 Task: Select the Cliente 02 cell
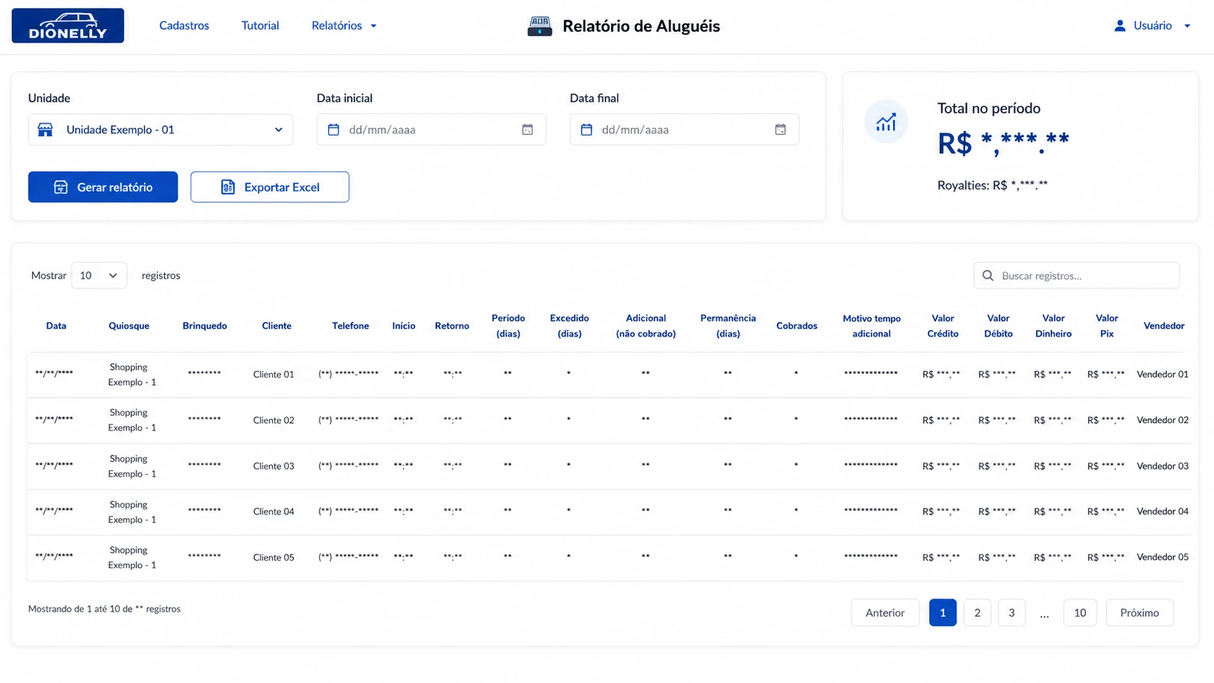[274, 420]
